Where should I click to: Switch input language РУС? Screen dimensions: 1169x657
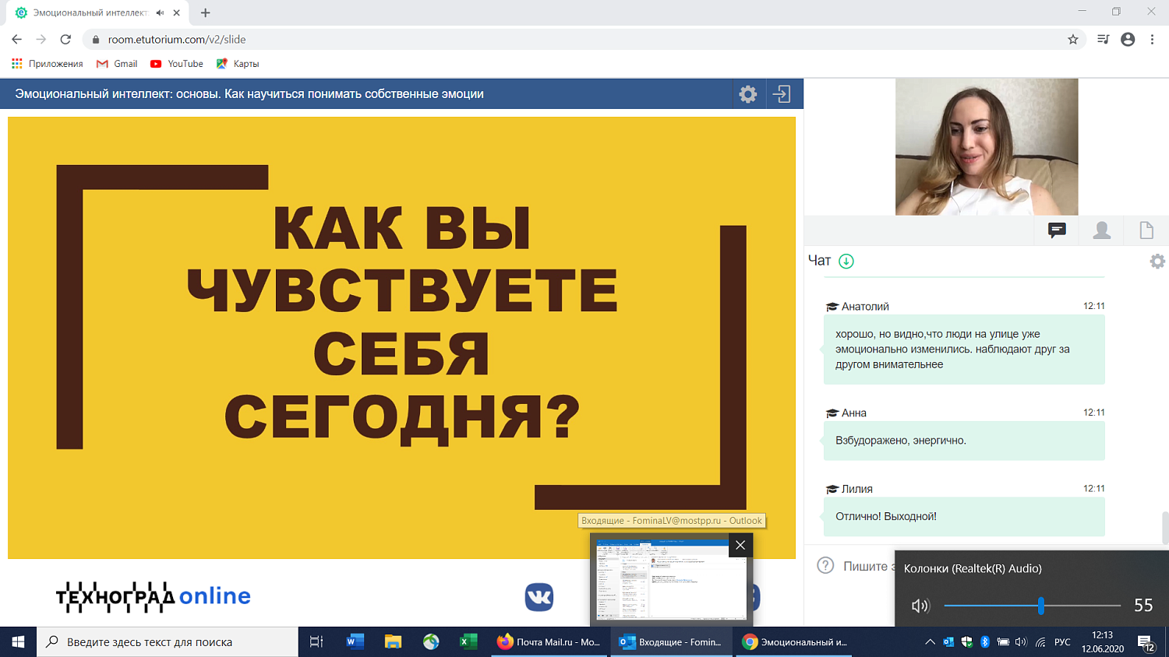[1062, 642]
